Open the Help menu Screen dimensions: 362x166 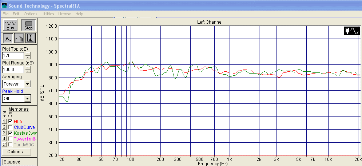pos(79,14)
